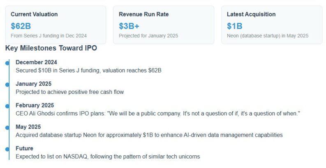326x168 pixels.
Task: Open the Revenue Run Rate card title
Action: pos(144,14)
